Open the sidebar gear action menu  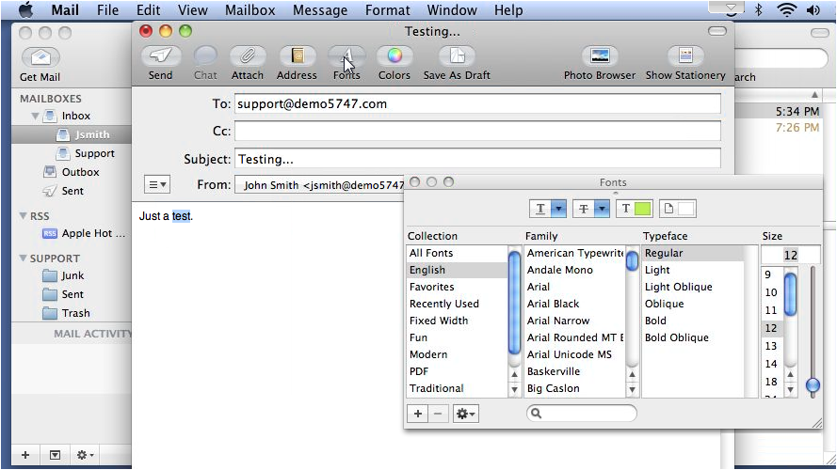point(85,455)
